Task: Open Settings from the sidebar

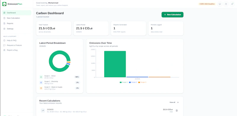Action: pos(17,29)
